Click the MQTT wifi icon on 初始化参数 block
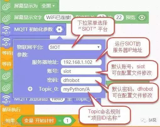Viewport: 160px width, 127px height. pos(6,30)
